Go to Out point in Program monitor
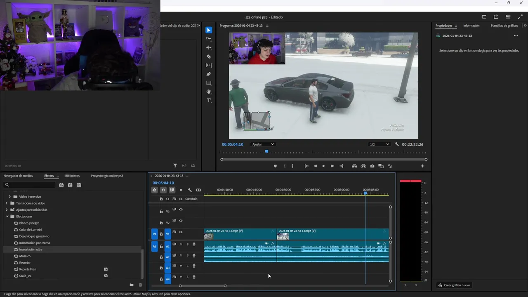Viewport: 528px width, 297px height. 341,166
